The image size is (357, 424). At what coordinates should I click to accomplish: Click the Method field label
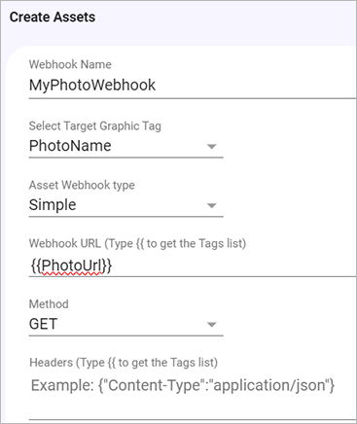(49, 304)
